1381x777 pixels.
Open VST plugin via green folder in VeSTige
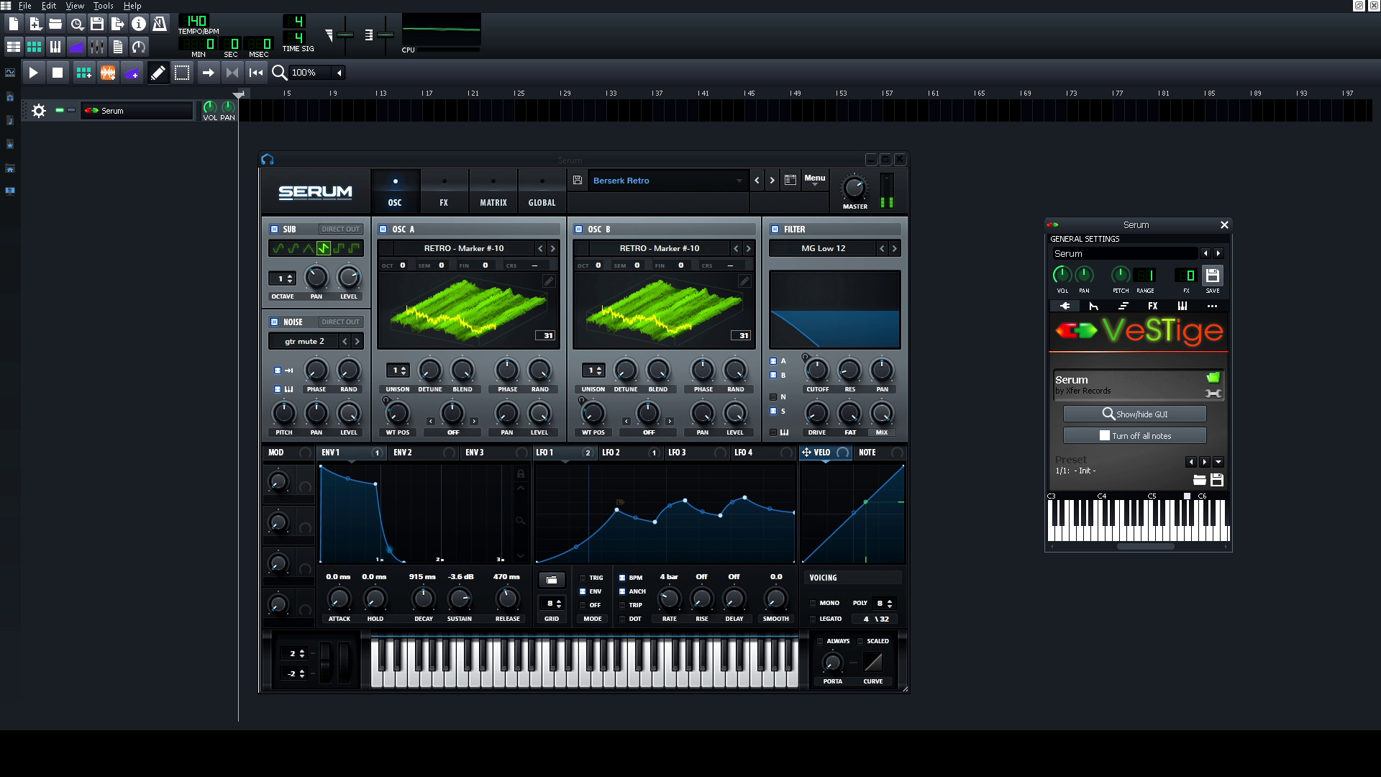(1213, 378)
